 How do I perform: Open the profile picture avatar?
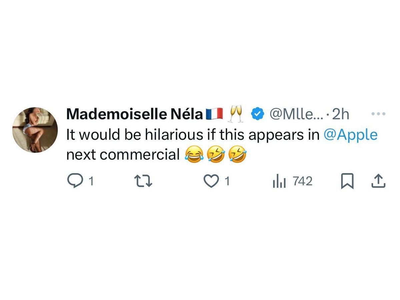coord(35,130)
